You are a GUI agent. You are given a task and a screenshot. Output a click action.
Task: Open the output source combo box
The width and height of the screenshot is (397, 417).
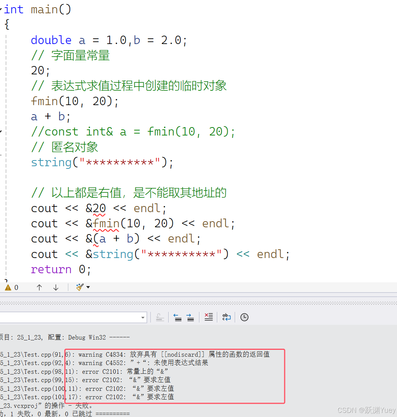(x=73, y=317)
